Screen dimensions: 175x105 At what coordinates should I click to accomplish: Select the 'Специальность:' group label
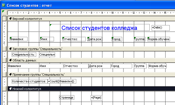coord(24,54)
